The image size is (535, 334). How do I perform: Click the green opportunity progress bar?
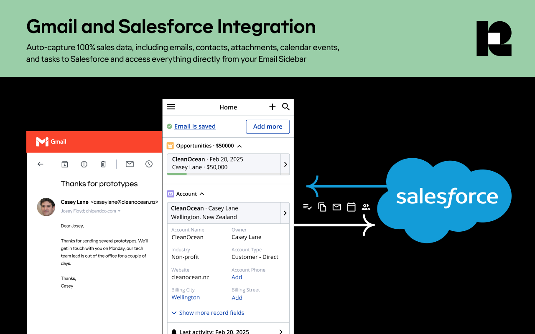click(177, 175)
